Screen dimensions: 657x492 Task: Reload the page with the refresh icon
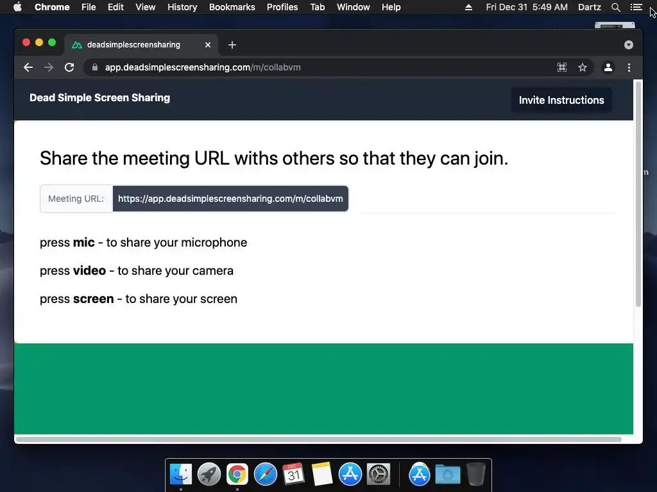[x=69, y=67]
